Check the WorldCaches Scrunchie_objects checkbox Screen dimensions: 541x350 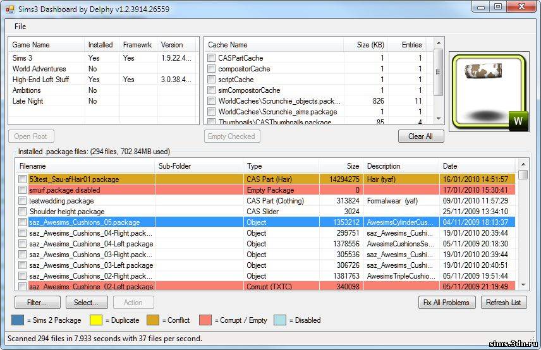pyautogui.click(x=212, y=101)
